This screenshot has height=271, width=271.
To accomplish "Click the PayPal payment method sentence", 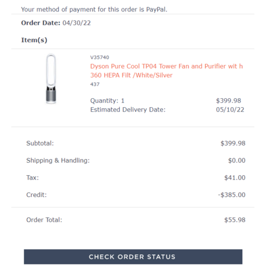I will tap(94, 10).
